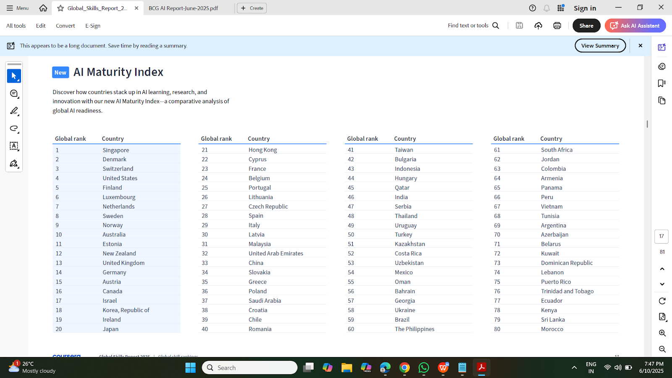The height and width of the screenshot is (378, 672).
Task: Click The Philippines entry
Action: click(x=414, y=329)
